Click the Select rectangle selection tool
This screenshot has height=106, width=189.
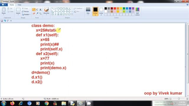tap(18, 10)
